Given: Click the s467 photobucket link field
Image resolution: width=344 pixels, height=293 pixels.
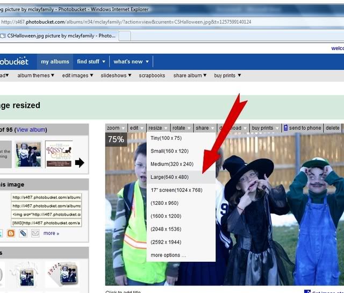Looking at the screenshot, I should [x=46, y=197].
